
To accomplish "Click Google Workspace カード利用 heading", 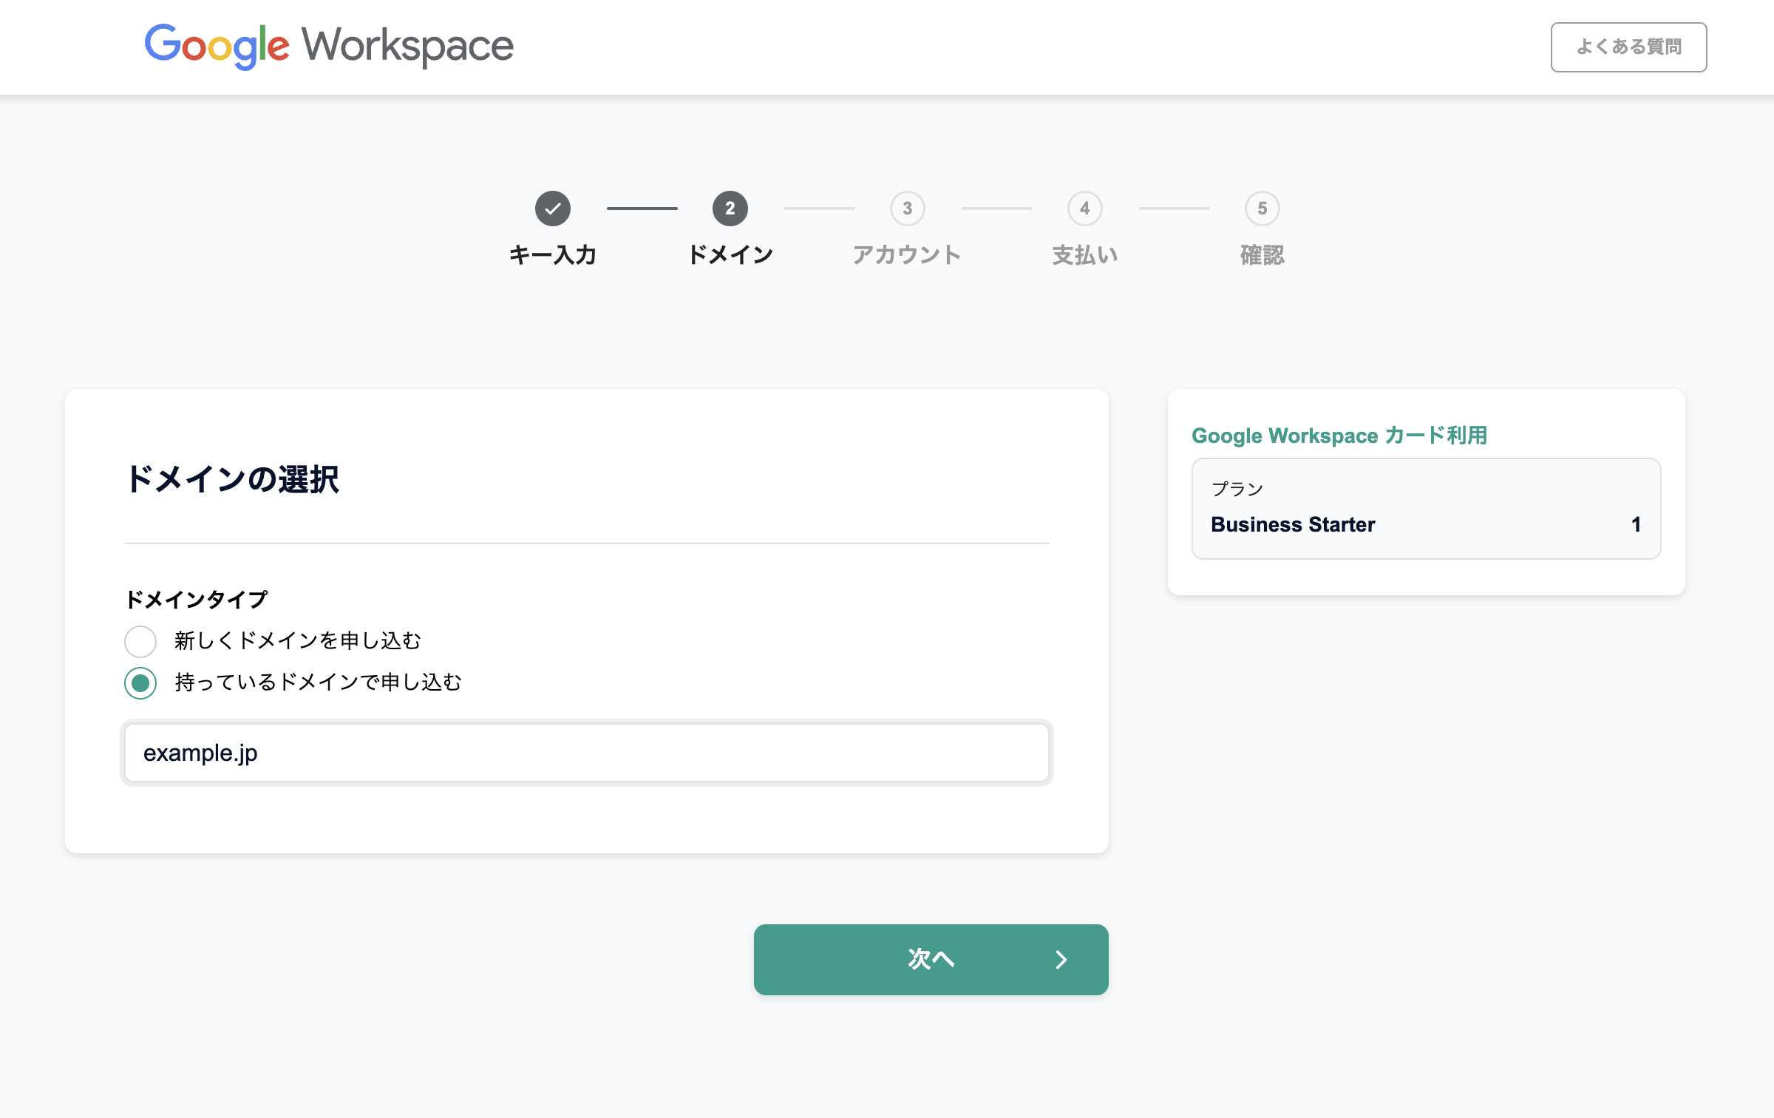I will tap(1339, 436).
